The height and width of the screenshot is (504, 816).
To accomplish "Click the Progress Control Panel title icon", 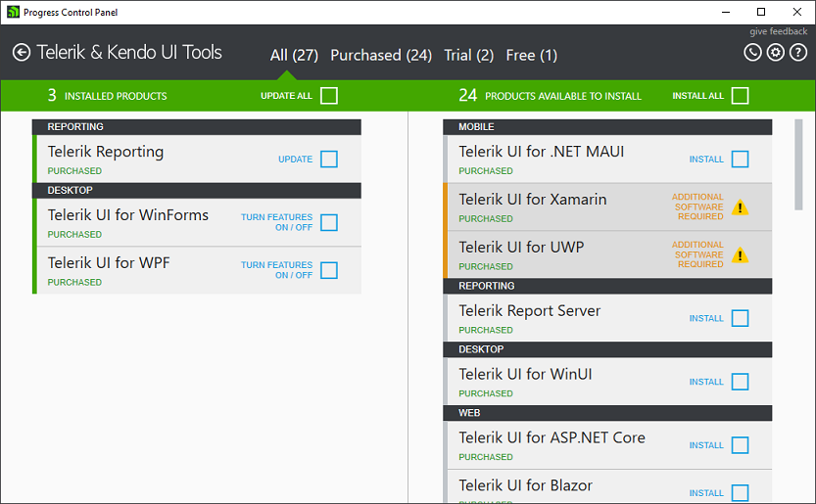I will (x=12, y=12).
